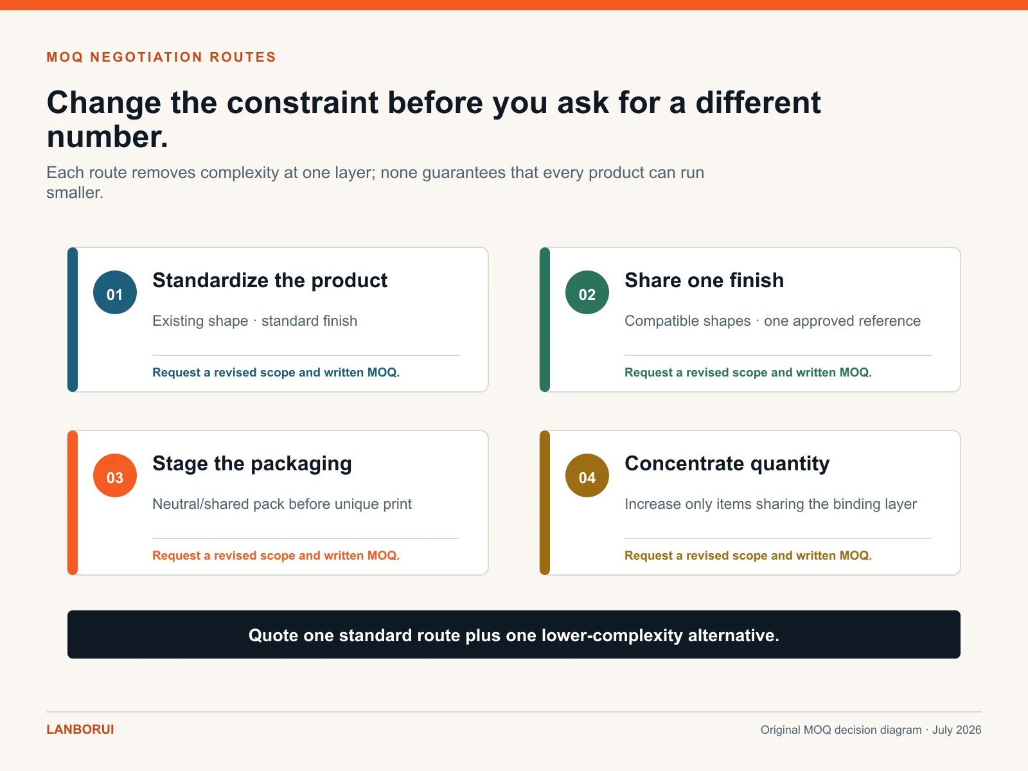
Task: Click the orange 03 circle badge
Action: [115, 475]
